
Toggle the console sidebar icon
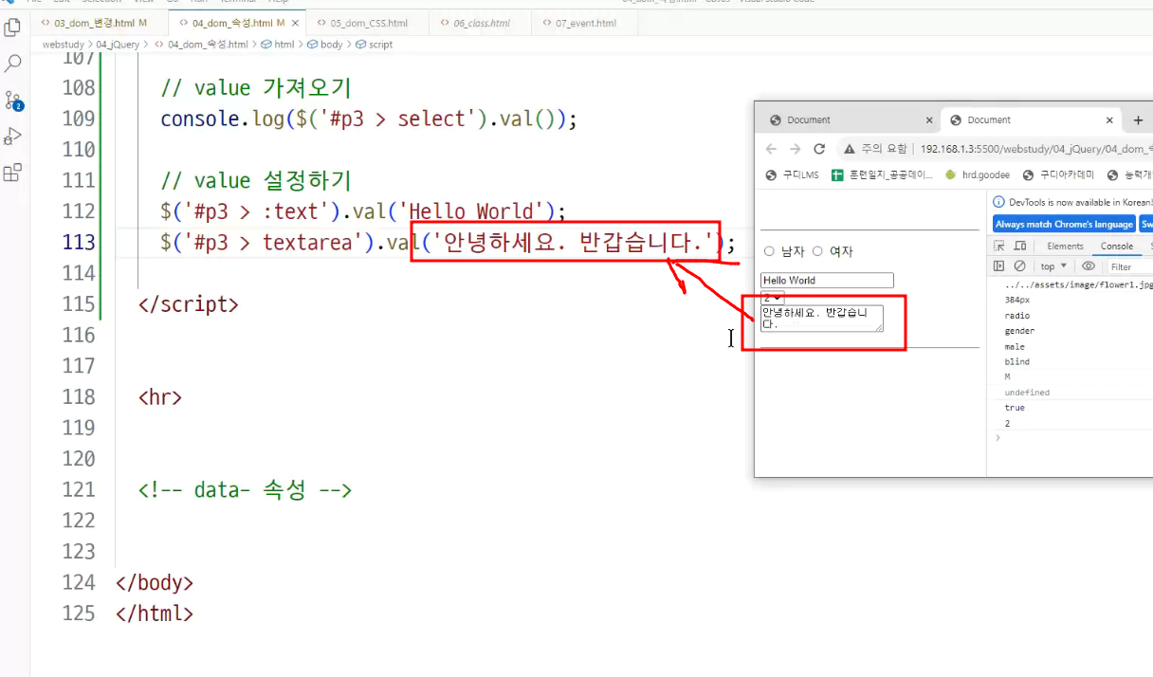tap(999, 266)
